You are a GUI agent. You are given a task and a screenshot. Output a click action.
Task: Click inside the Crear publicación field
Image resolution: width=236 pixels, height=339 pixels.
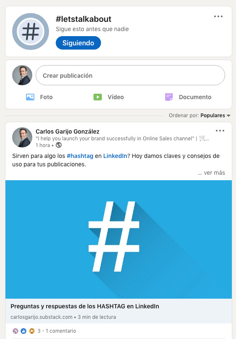130,76
